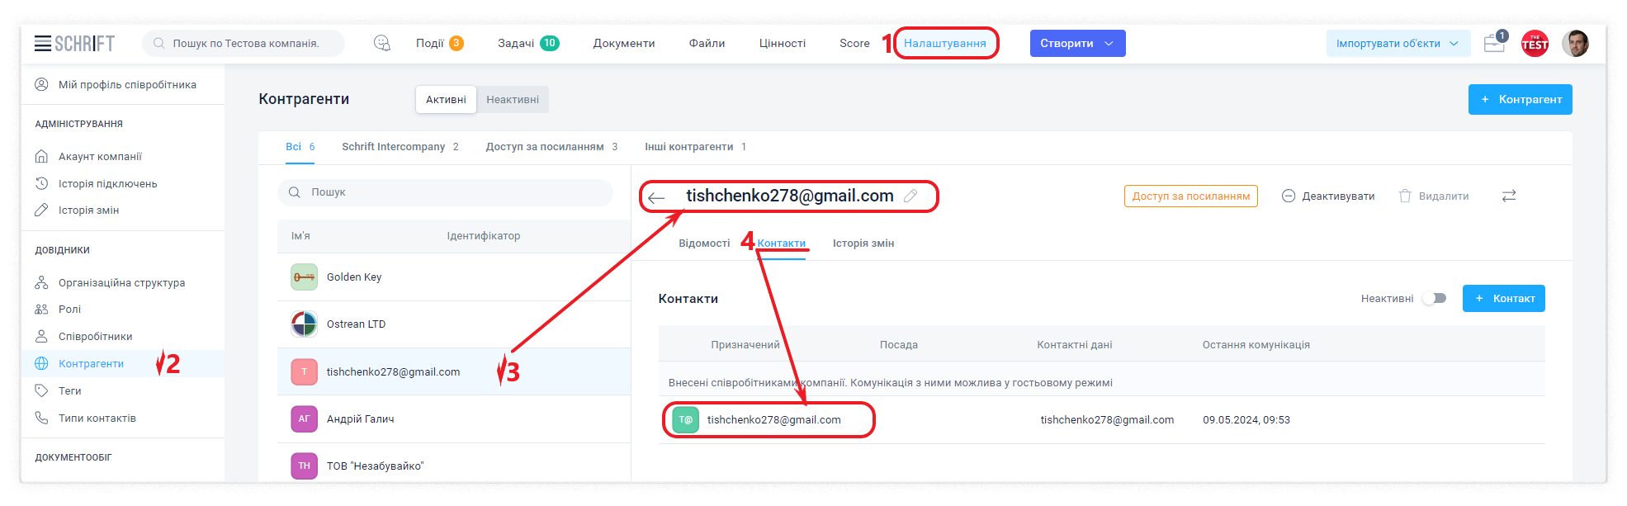1627x506 pixels.
Task: Click the blue + Контакт button
Action: point(1503,299)
